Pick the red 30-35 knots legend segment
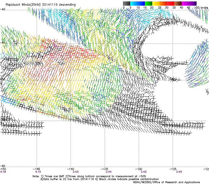209x184 pixels. [x=171, y=3]
